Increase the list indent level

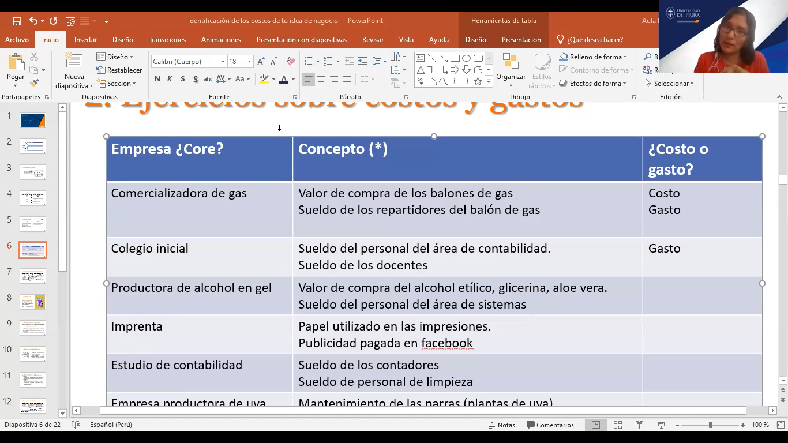362,61
